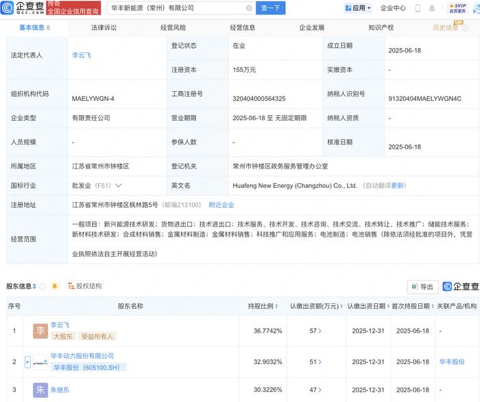The height and width of the screenshot is (402, 480).
Task: Expand the 批发业 (F51) industry chevron
Action: (x=118, y=185)
